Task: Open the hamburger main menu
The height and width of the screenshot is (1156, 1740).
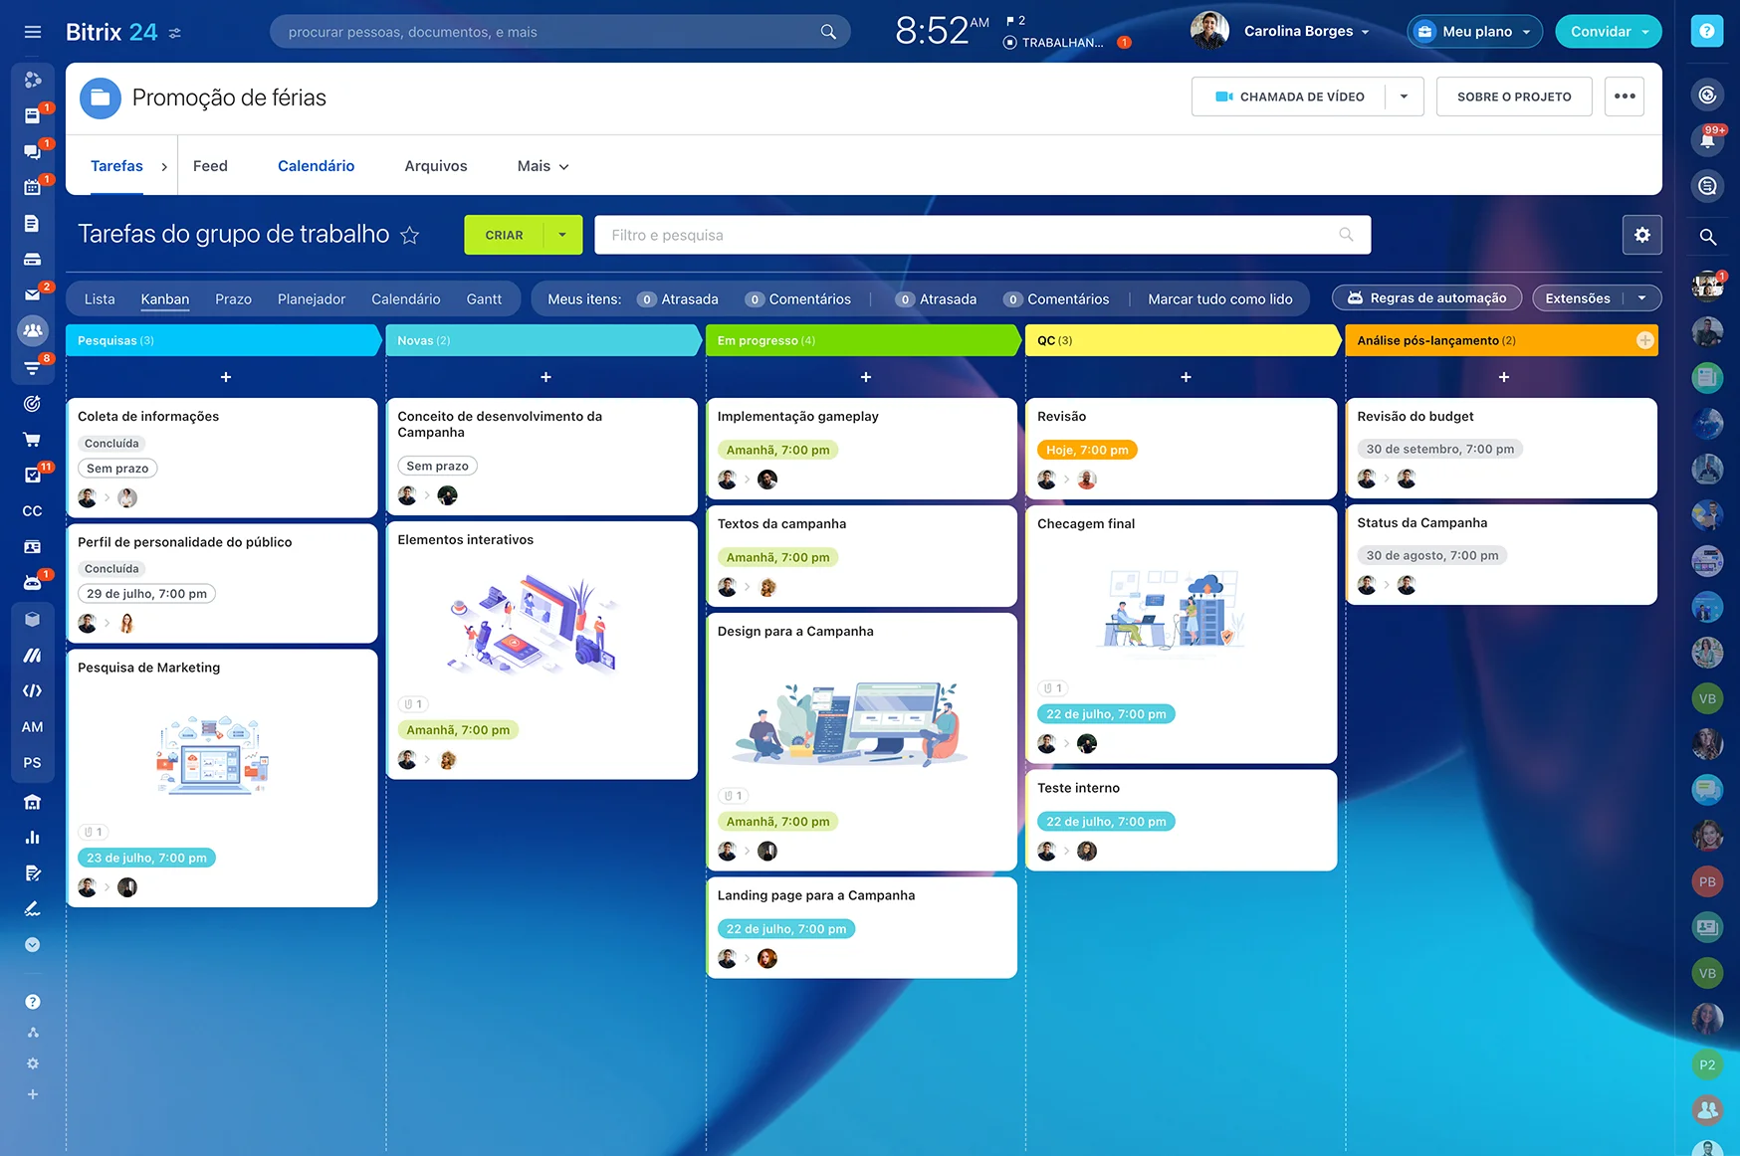Action: [x=33, y=32]
